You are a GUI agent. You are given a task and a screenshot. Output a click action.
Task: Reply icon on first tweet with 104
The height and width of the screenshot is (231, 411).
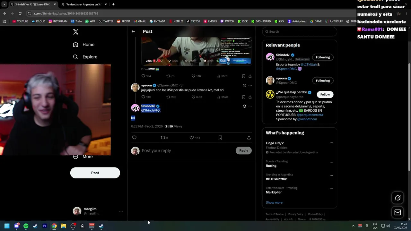pyautogui.click(x=143, y=76)
